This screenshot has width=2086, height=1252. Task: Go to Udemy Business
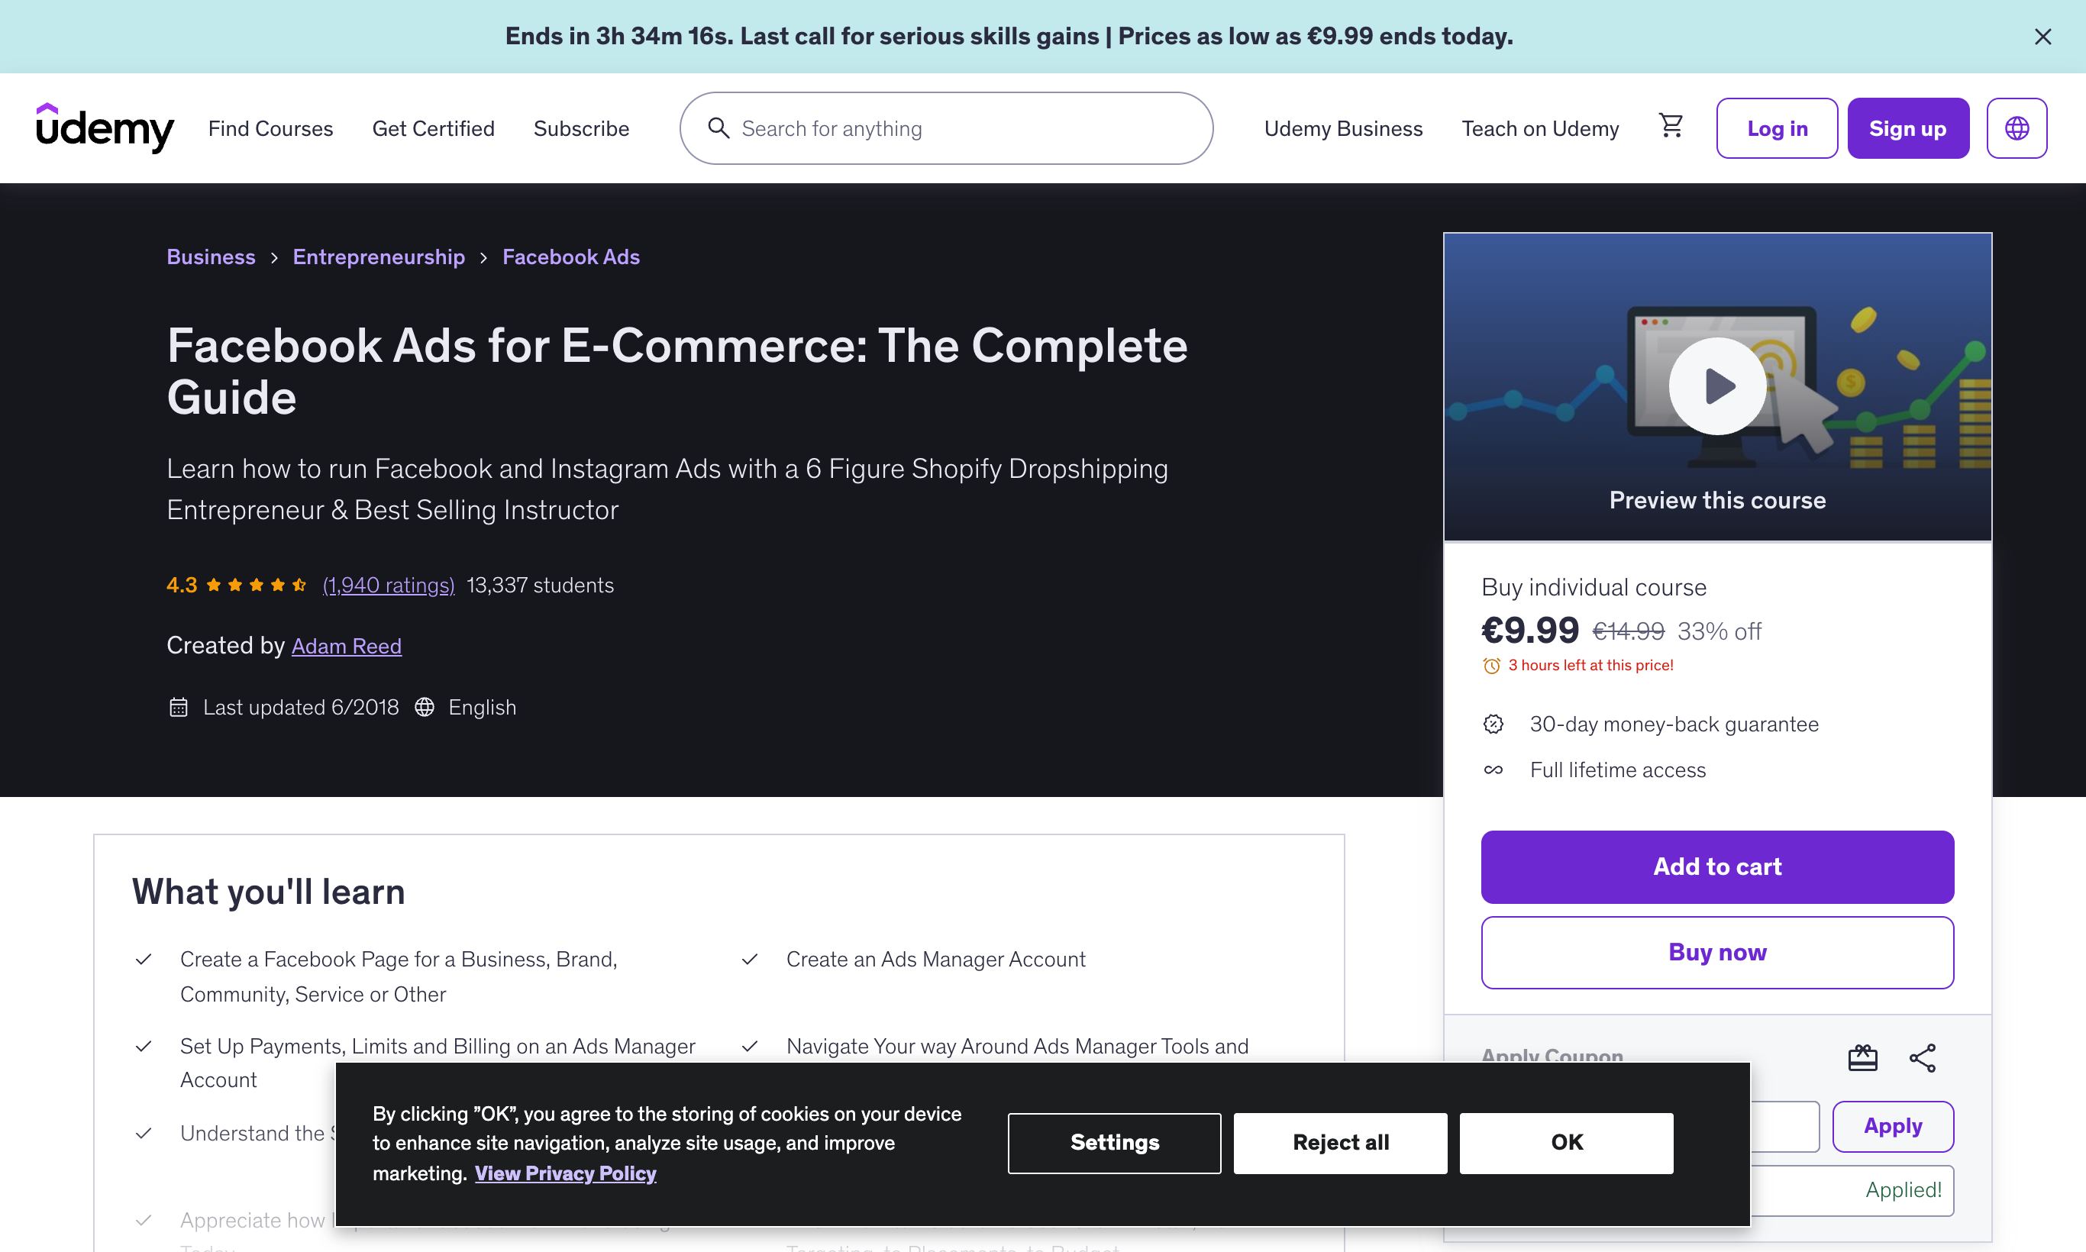click(x=1343, y=128)
